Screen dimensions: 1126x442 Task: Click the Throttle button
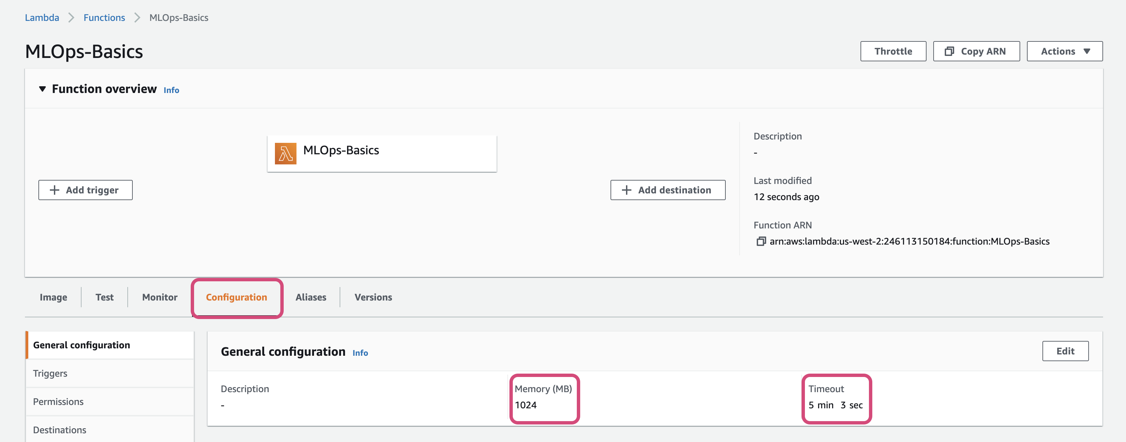pyautogui.click(x=893, y=50)
